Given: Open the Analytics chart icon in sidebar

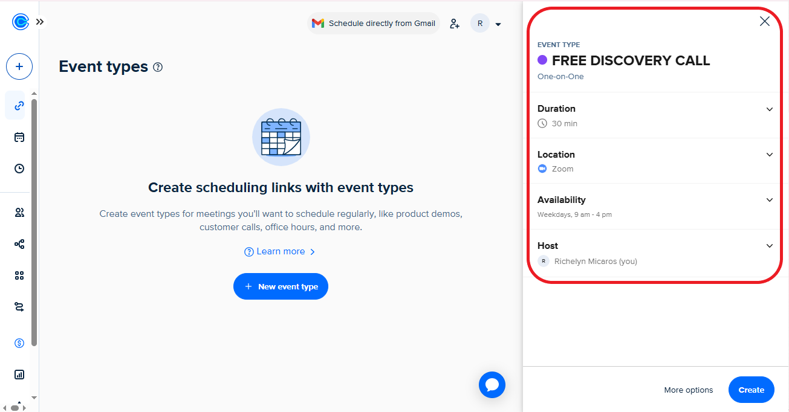Looking at the screenshot, I should click(19, 375).
